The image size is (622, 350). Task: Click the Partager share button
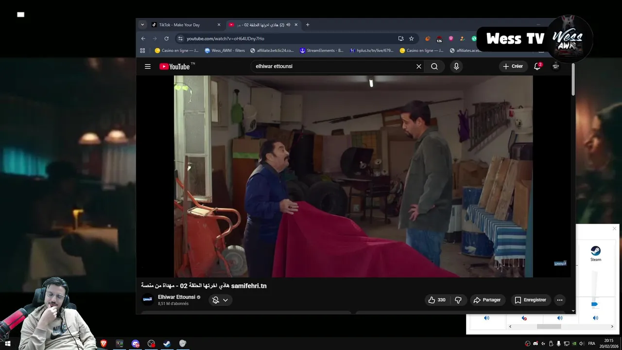click(x=487, y=300)
